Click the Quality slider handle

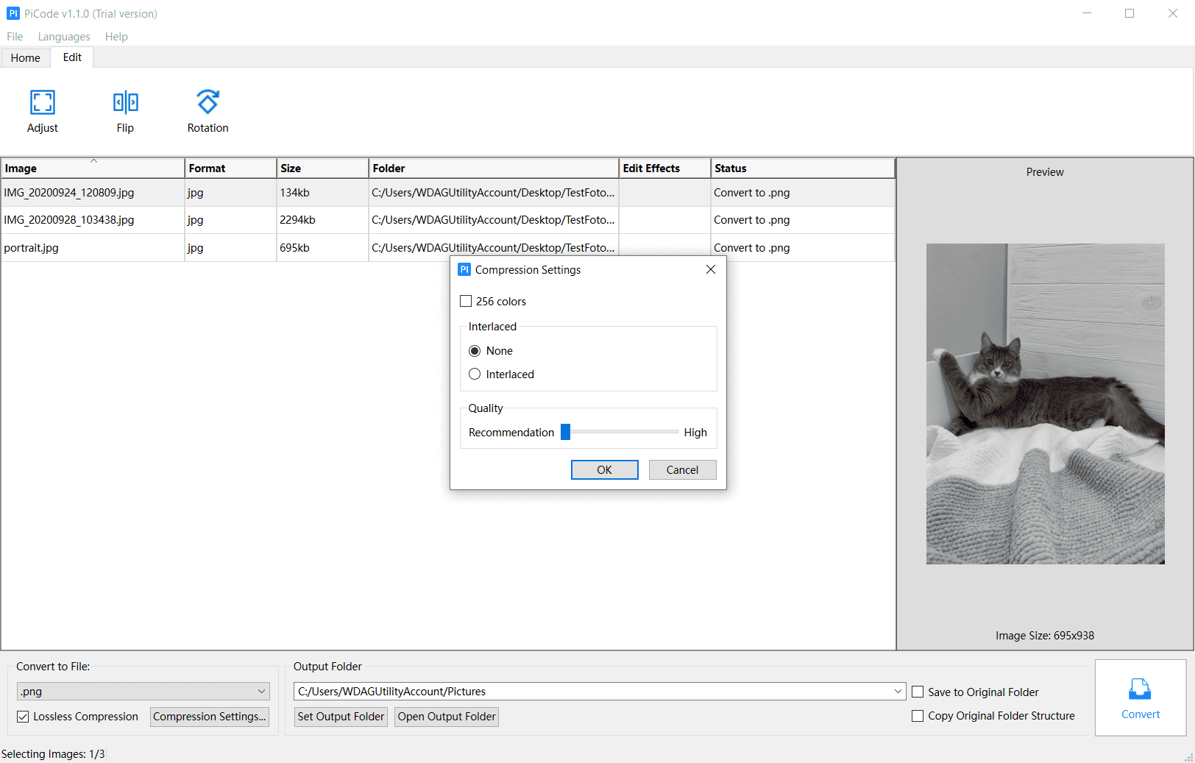565,432
